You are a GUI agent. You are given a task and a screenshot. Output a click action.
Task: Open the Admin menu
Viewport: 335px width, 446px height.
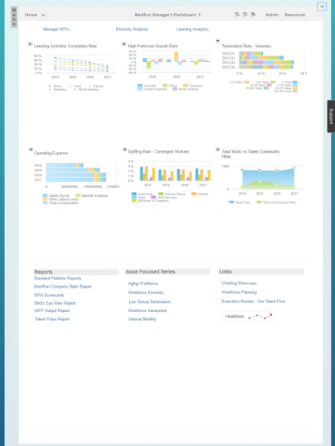tap(272, 15)
